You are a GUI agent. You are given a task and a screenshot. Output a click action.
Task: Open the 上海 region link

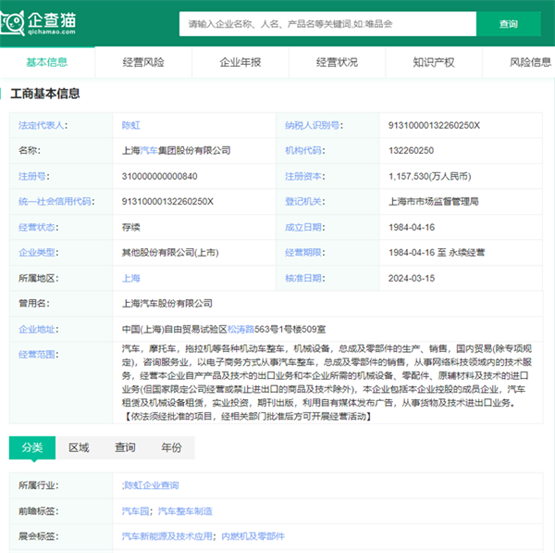[131, 277]
